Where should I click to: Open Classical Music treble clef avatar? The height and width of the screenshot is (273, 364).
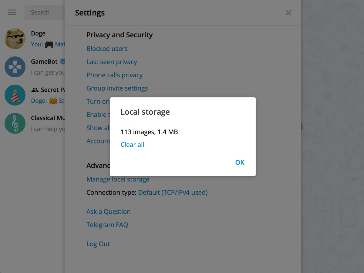pos(15,123)
